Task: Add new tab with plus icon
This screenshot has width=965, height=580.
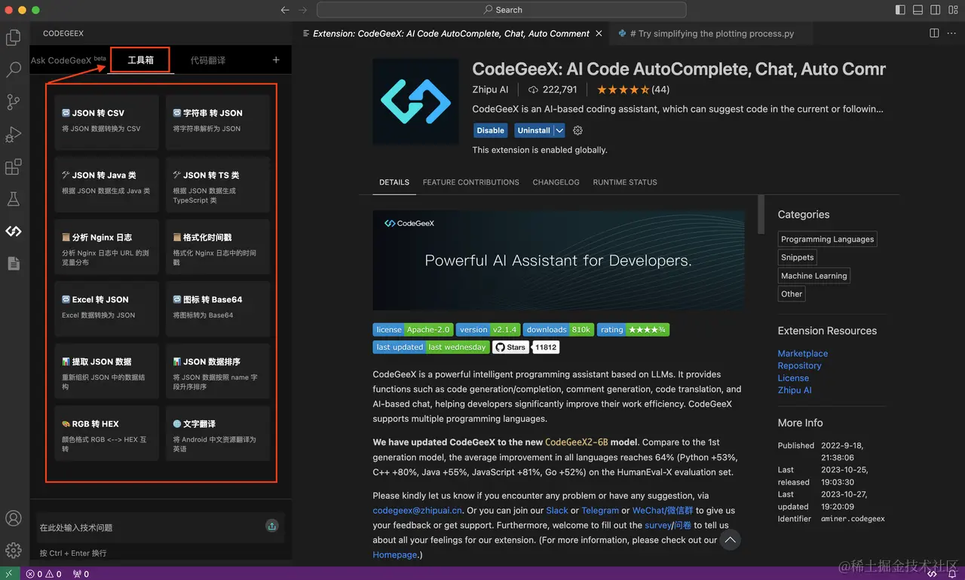Action: coord(276,60)
